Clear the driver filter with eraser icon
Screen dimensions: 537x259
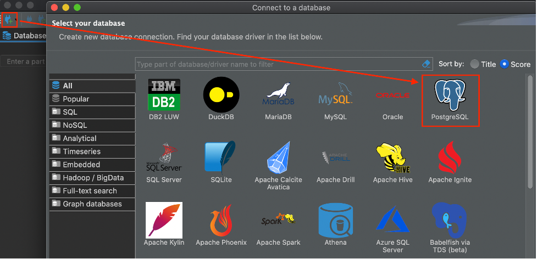425,64
